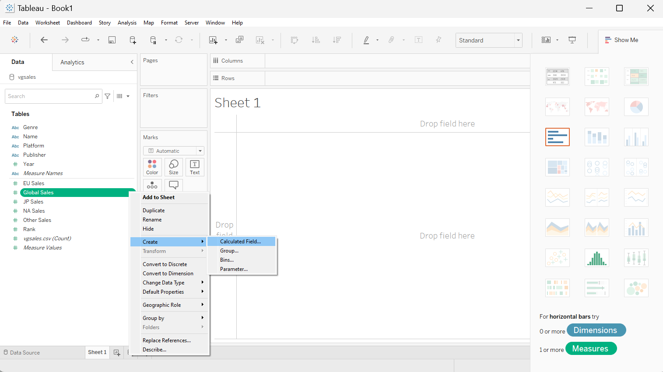Choose Add to Sheet in the context menu
This screenshot has width=663, height=372.
170,197
